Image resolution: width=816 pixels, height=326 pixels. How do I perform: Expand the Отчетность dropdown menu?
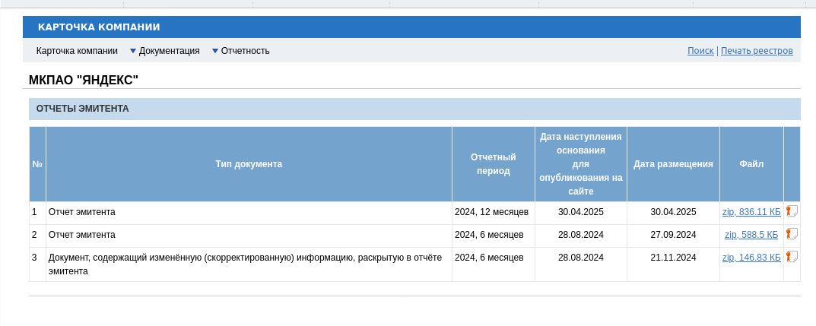pyautogui.click(x=240, y=51)
